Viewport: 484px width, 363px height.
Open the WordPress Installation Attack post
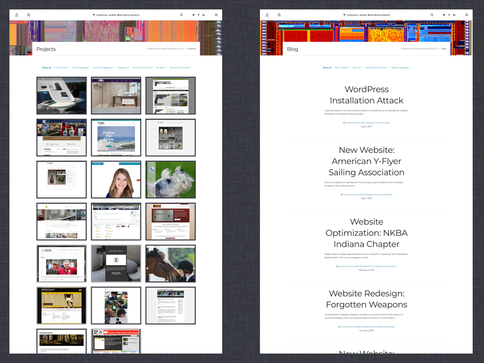click(366, 95)
